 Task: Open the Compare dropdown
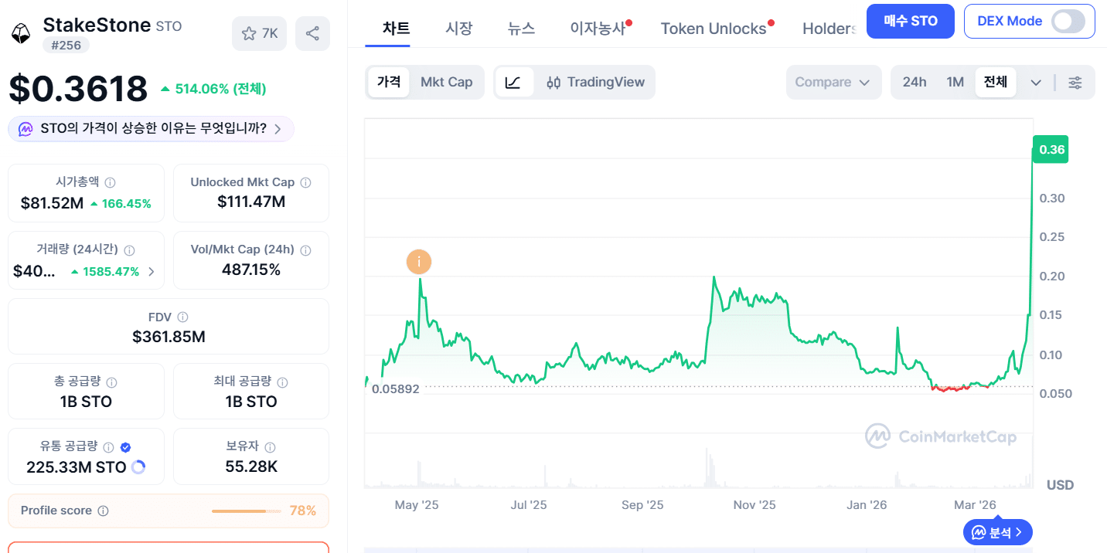(x=833, y=82)
